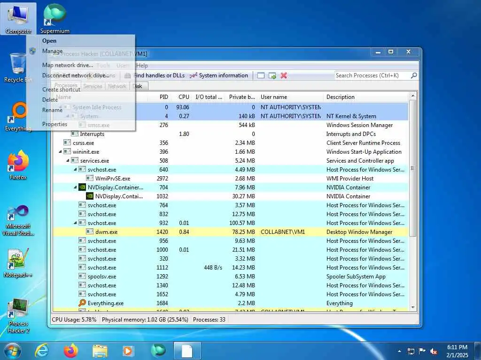Viewport: 481px width, 360px height.
Task: Sort by the Description column header
Action: 366,97
